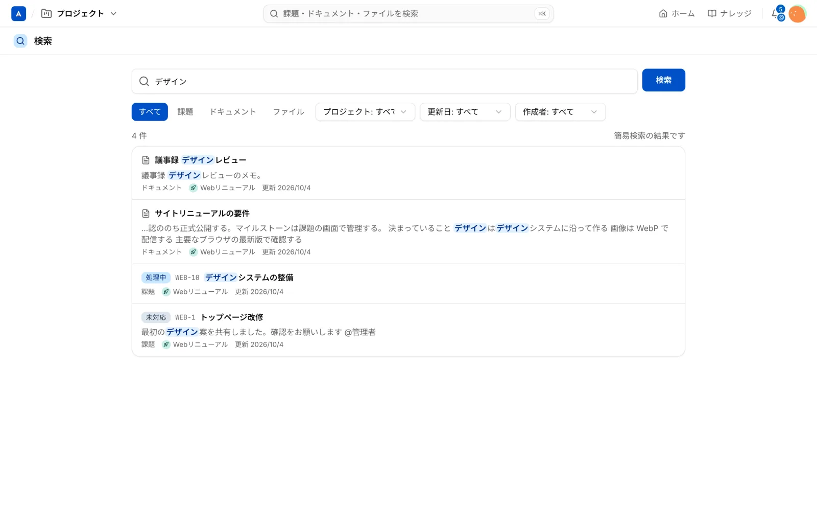817x511 pixels.
Task: Click the 4 件 result count
Action: click(139, 135)
